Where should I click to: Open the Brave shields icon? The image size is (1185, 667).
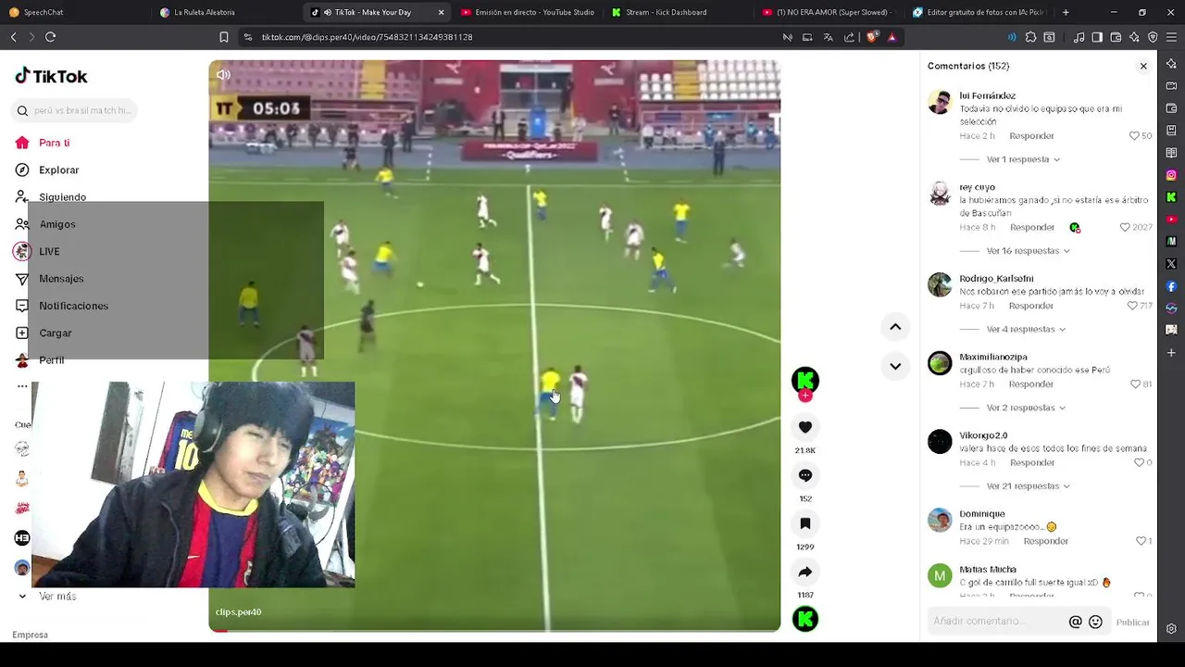coord(872,37)
